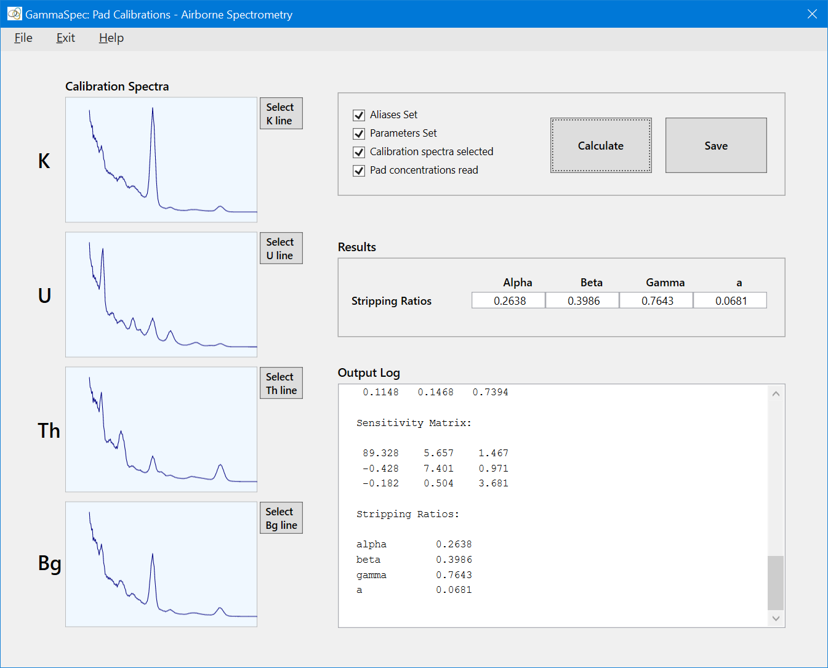Toggle Pad concentrations read checkbox

[x=359, y=171]
